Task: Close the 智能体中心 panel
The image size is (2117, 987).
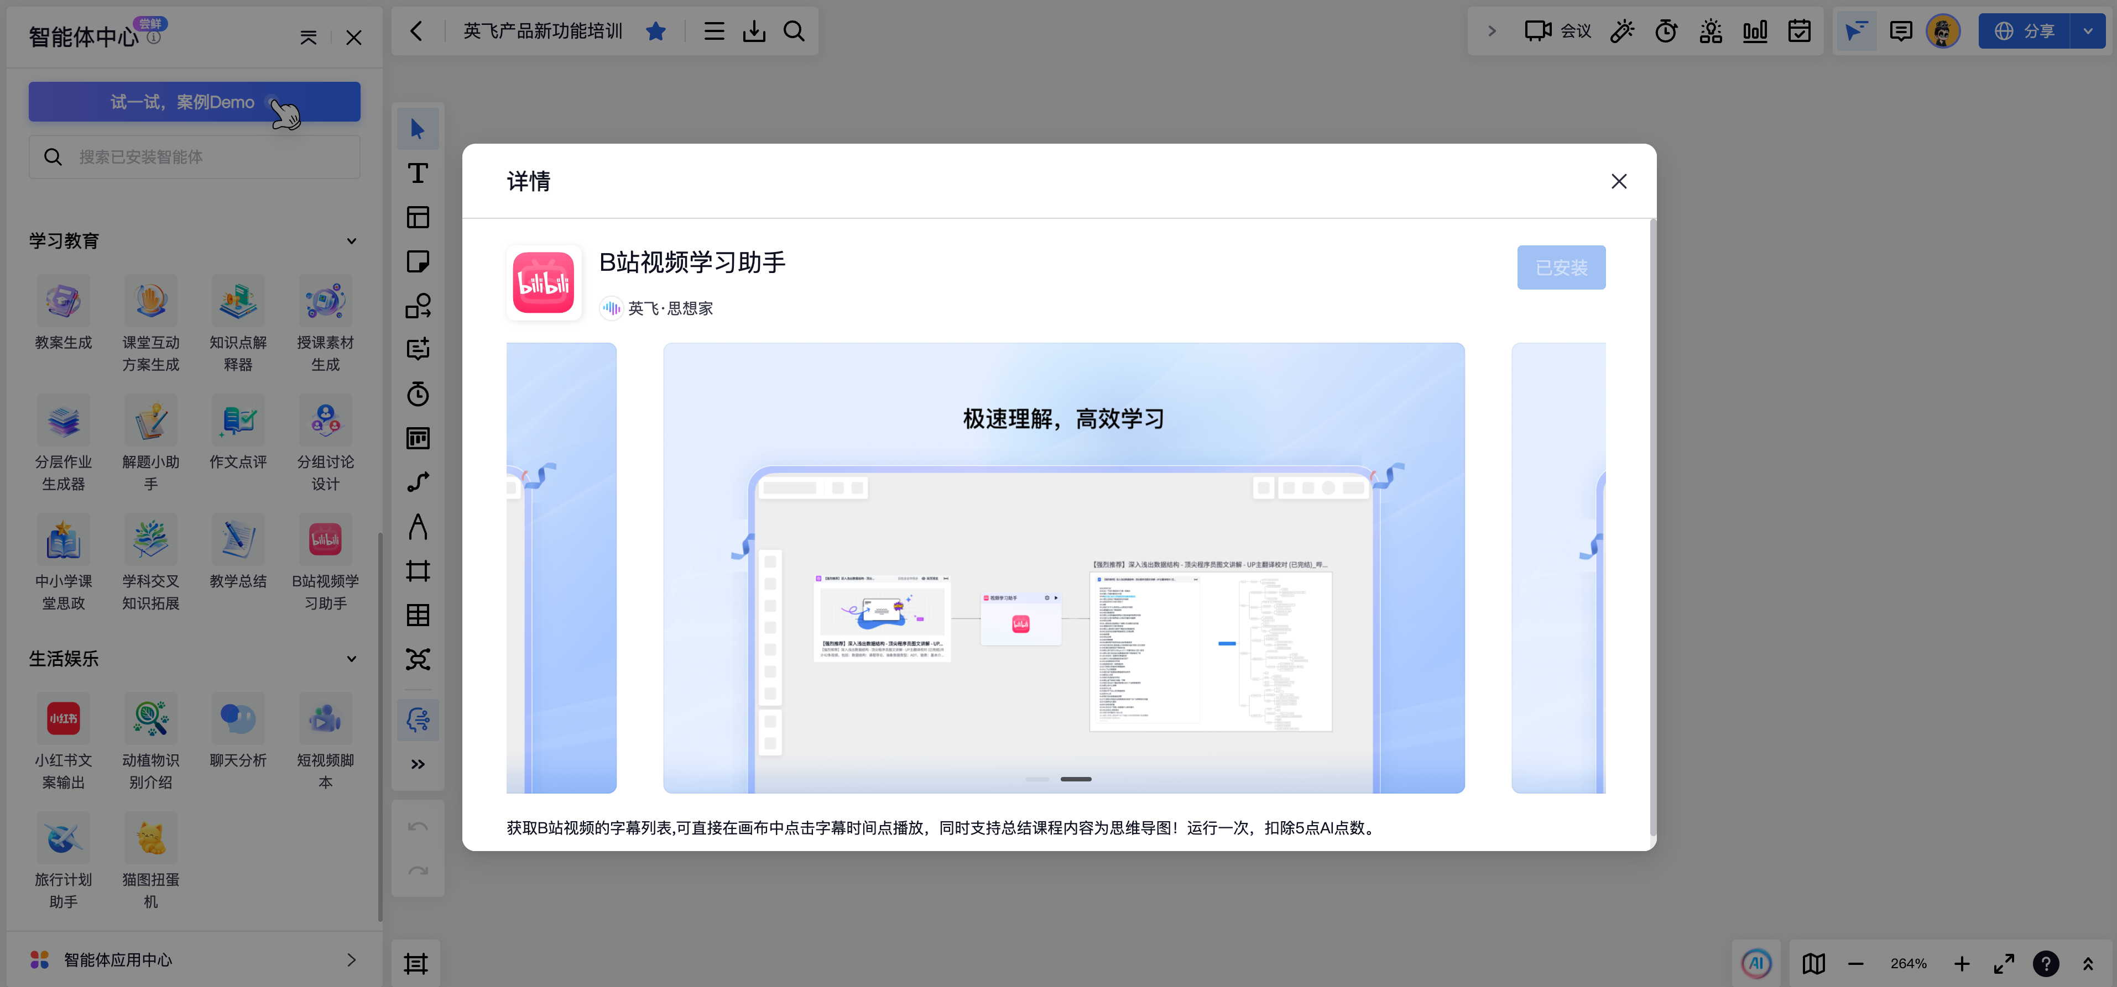Action: pyautogui.click(x=353, y=38)
